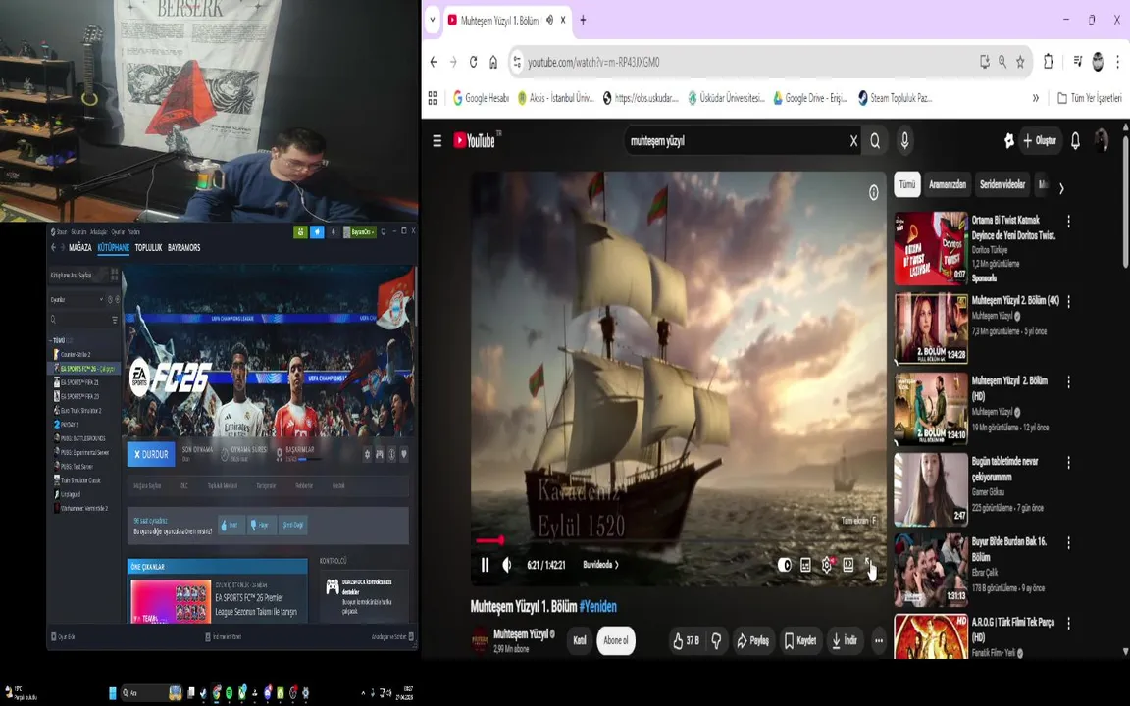Image resolution: width=1130 pixels, height=706 pixels.
Task: Click Evet thumbs-up recommendation in Steam
Action: (231, 526)
